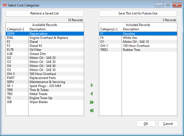Image resolution: width=184 pixels, height=136 pixels.
Task: Click the double left arrow to remove all
Action: click(x=92, y=111)
